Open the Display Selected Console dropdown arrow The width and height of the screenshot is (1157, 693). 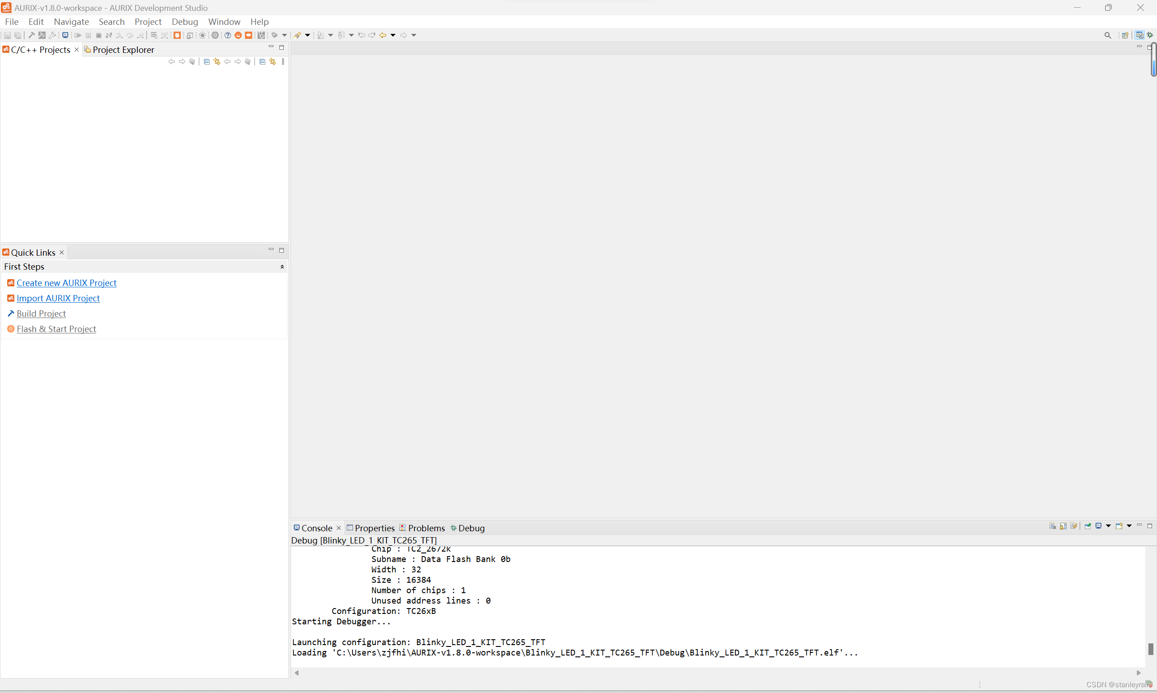1109,526
